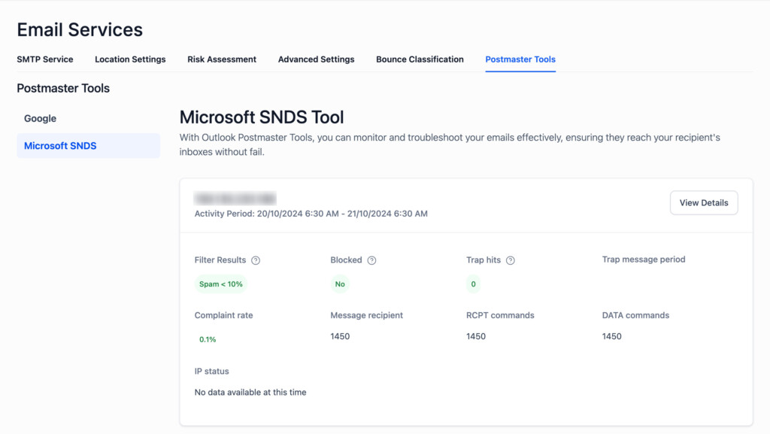770x434 pixels.
Task: Select Microsoft SNDS in the sidebar
Action: [x=60, y=145]
